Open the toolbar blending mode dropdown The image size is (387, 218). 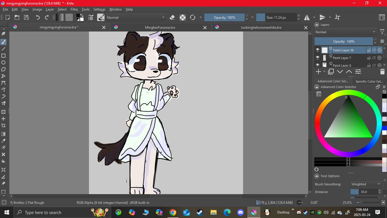point(135,17)
